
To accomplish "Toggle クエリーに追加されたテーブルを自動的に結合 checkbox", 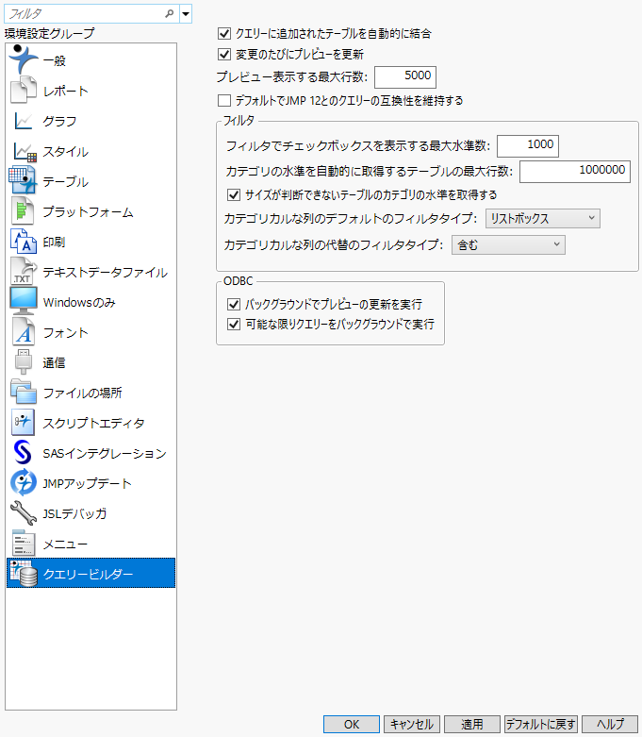I will pyautogui.click(x=224, y=33).
